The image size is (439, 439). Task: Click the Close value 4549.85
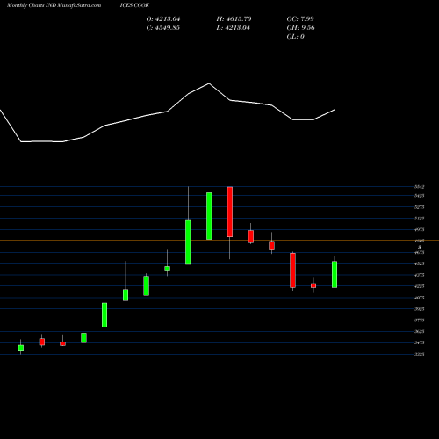point(163,28)
